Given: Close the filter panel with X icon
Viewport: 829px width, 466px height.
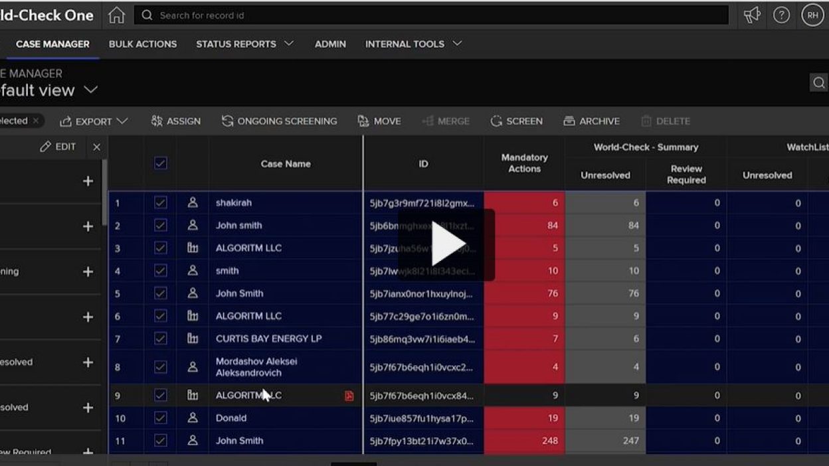Looking at the screenshot, I should 96,147.
